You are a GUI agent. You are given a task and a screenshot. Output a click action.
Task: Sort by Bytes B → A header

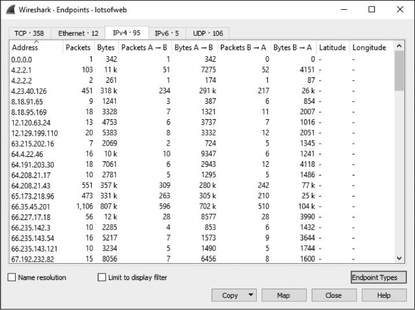293,48
